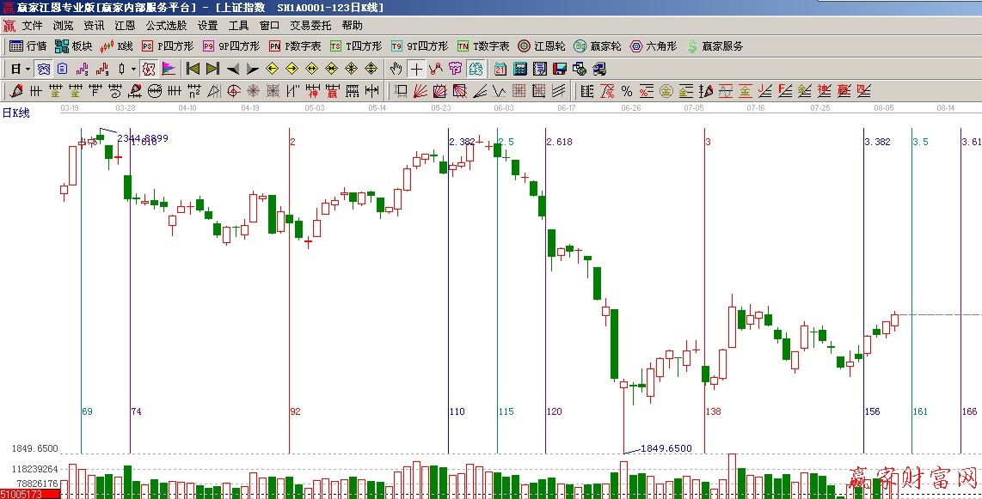Click the 日K线 chart label
The width and height of the screenshot is (982, 499).
[x=15, y=113]
